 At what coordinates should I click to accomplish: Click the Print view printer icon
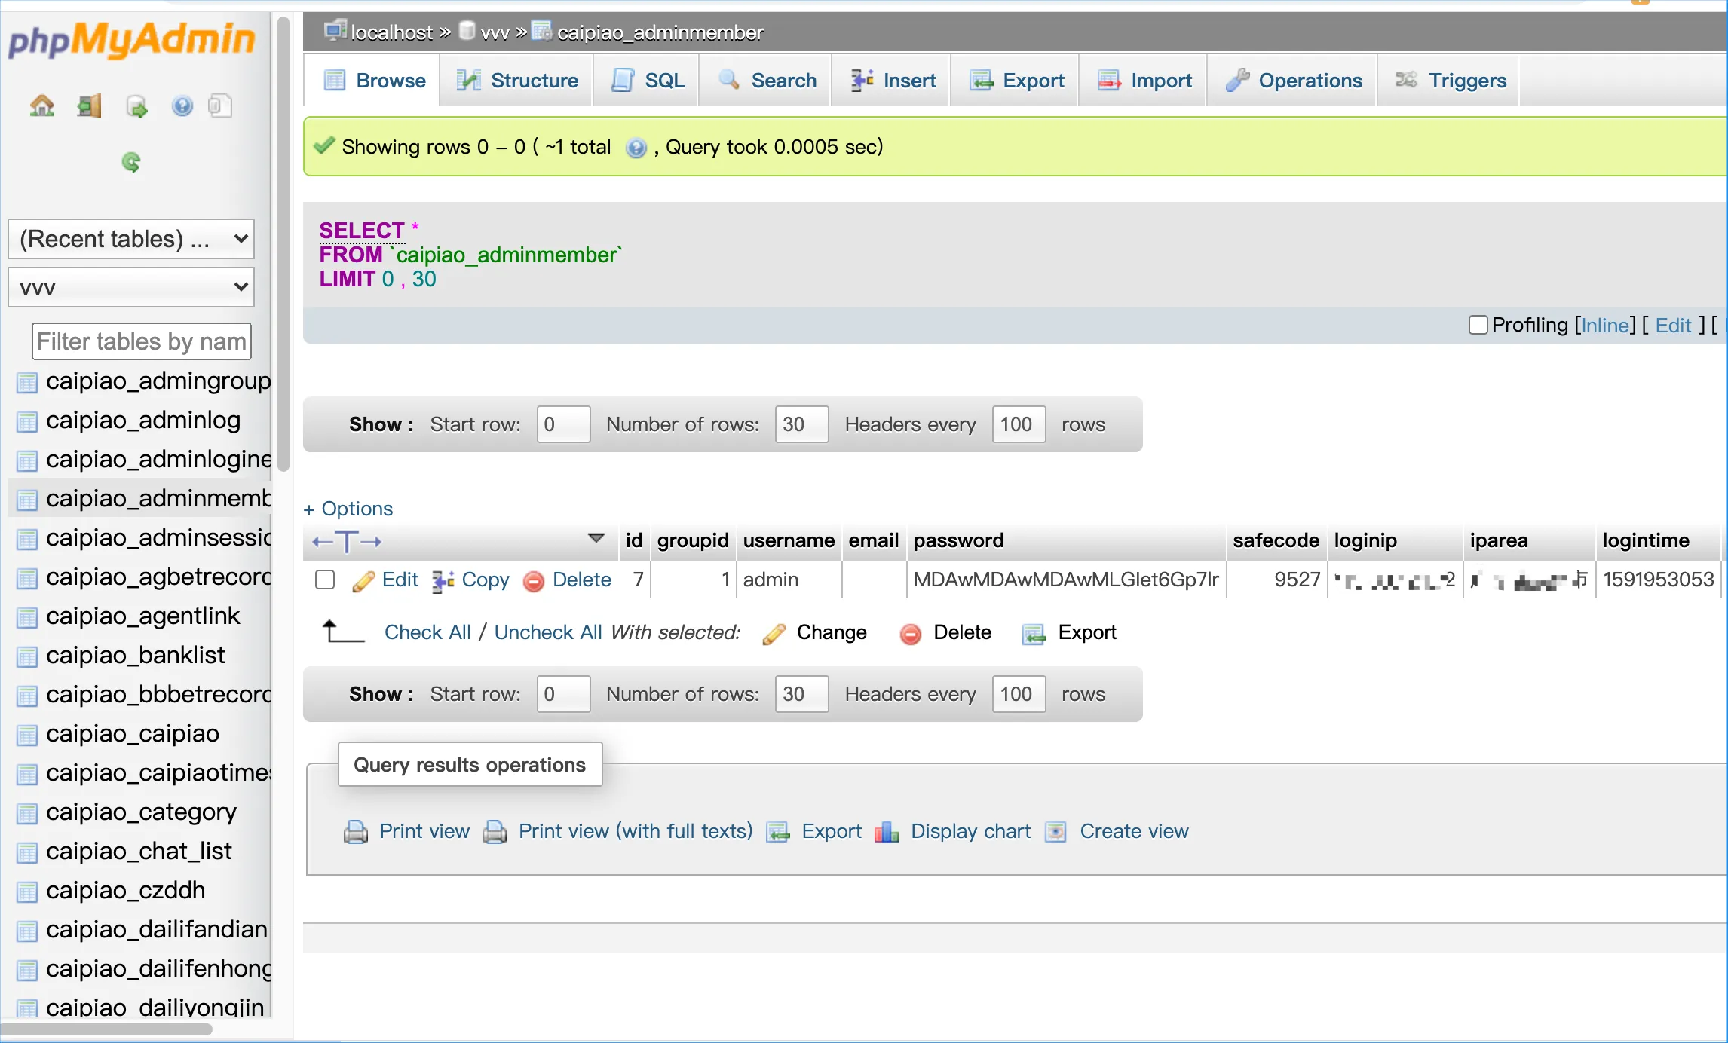[356, 832]
